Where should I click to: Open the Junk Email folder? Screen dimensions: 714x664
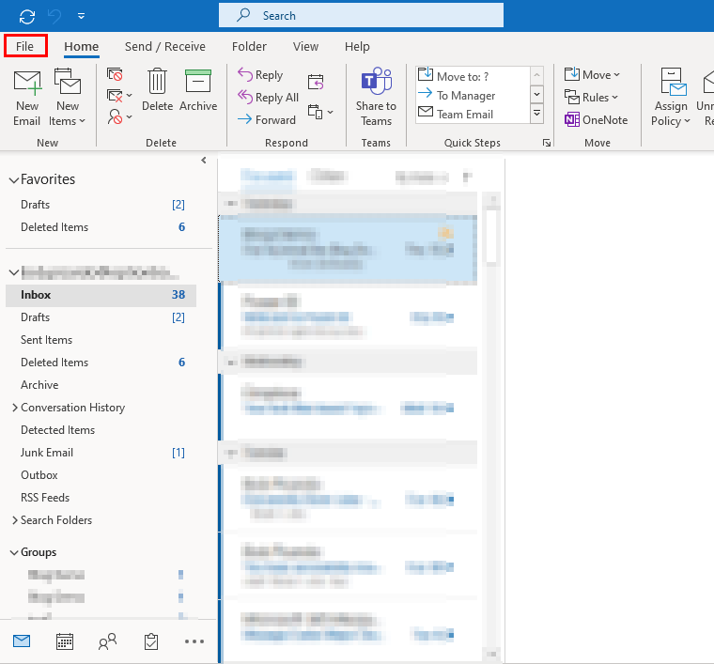101,453
